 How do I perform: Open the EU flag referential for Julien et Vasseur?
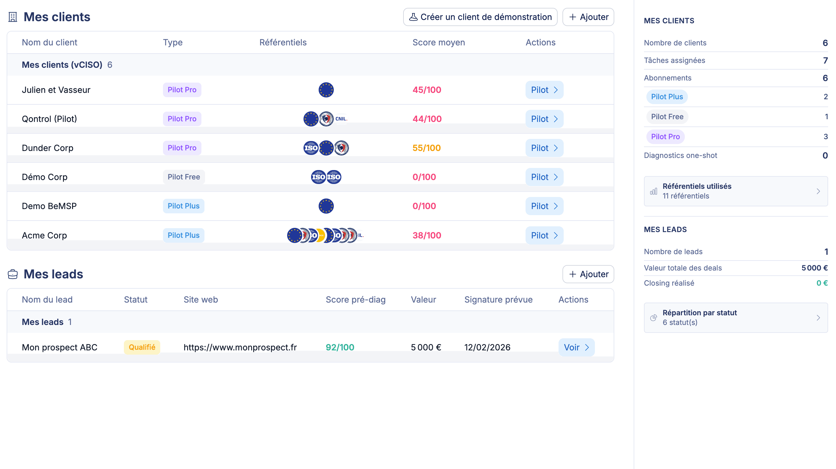(326, 90)
